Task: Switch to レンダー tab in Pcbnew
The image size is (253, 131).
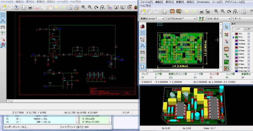Action: [248, 29]
